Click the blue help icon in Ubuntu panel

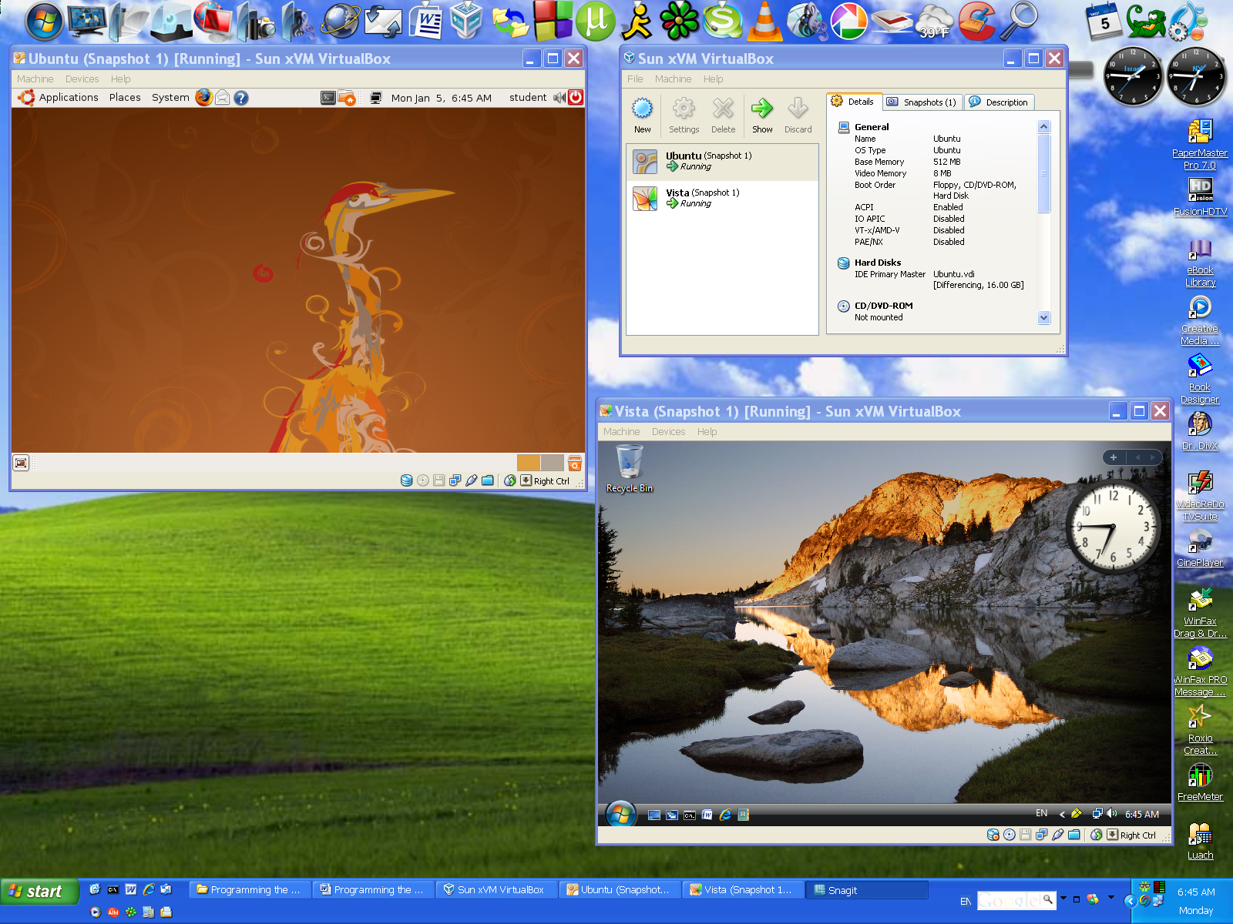pyautogui.click(x=241, y=98)
